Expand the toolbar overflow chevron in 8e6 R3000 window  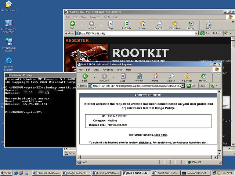(219, 74)
